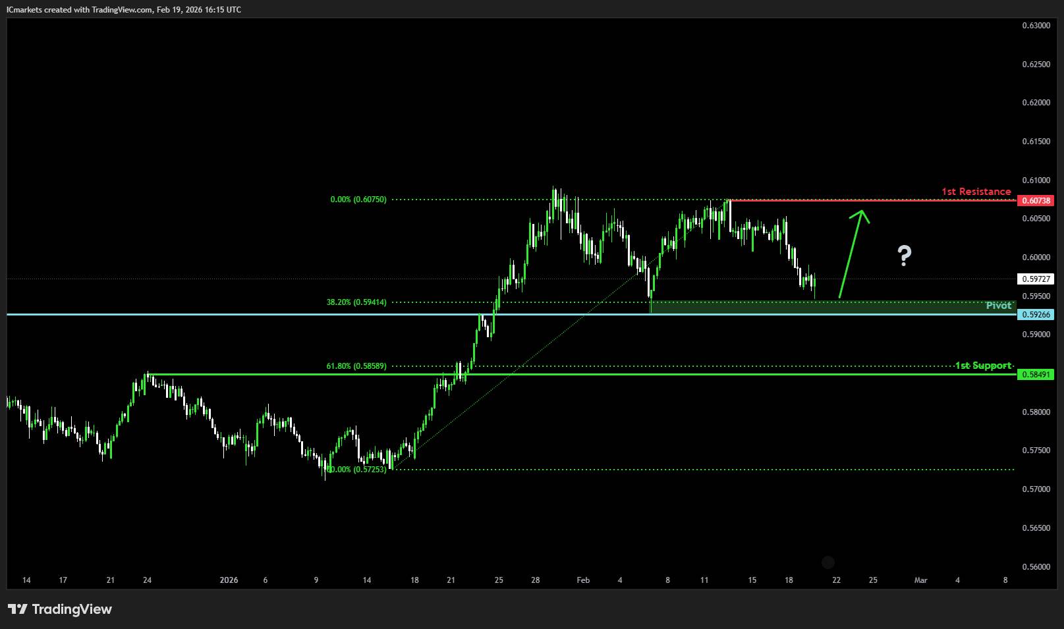1064x629 pixels.
Task: Click the TradingView logo icon
Action: [x=18, y=609]
